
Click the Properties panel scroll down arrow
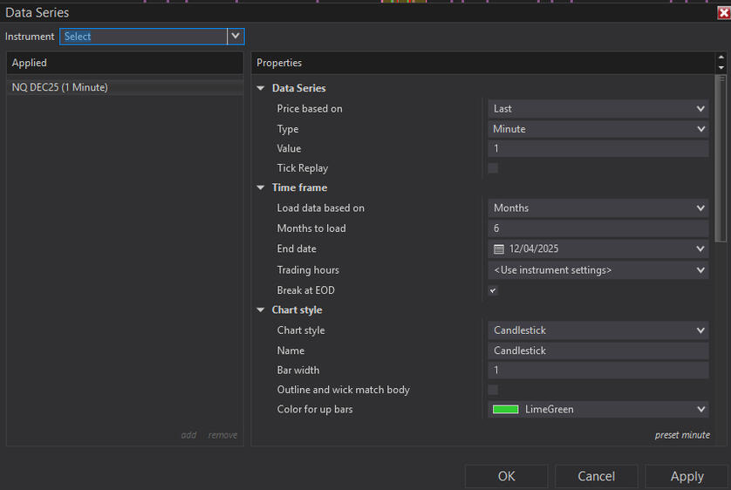click(x=721, y=68)
